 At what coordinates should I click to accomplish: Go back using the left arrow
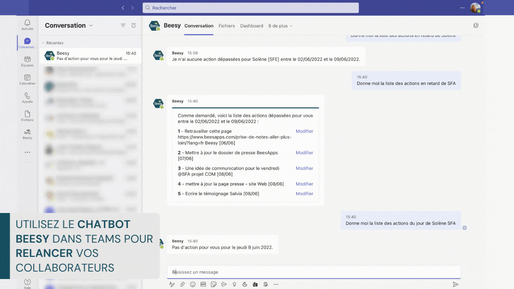pyautogui.click(x=123, y=7)
